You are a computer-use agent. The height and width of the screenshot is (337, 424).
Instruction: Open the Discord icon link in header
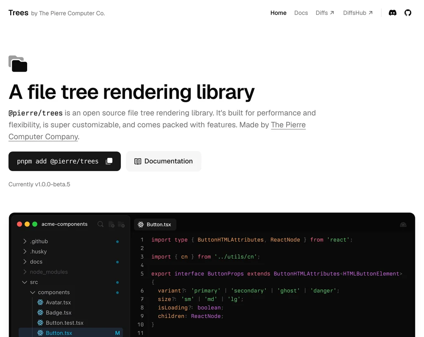point(392,13)
